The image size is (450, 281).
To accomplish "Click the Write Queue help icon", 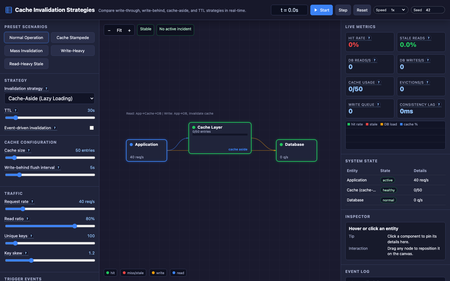I will (x=378, y=105).
